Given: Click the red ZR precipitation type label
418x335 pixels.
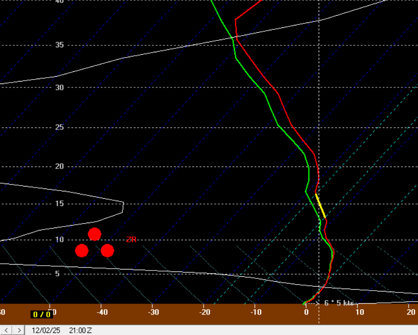Looking at the screenshot, I should click(x=131, y=239).
